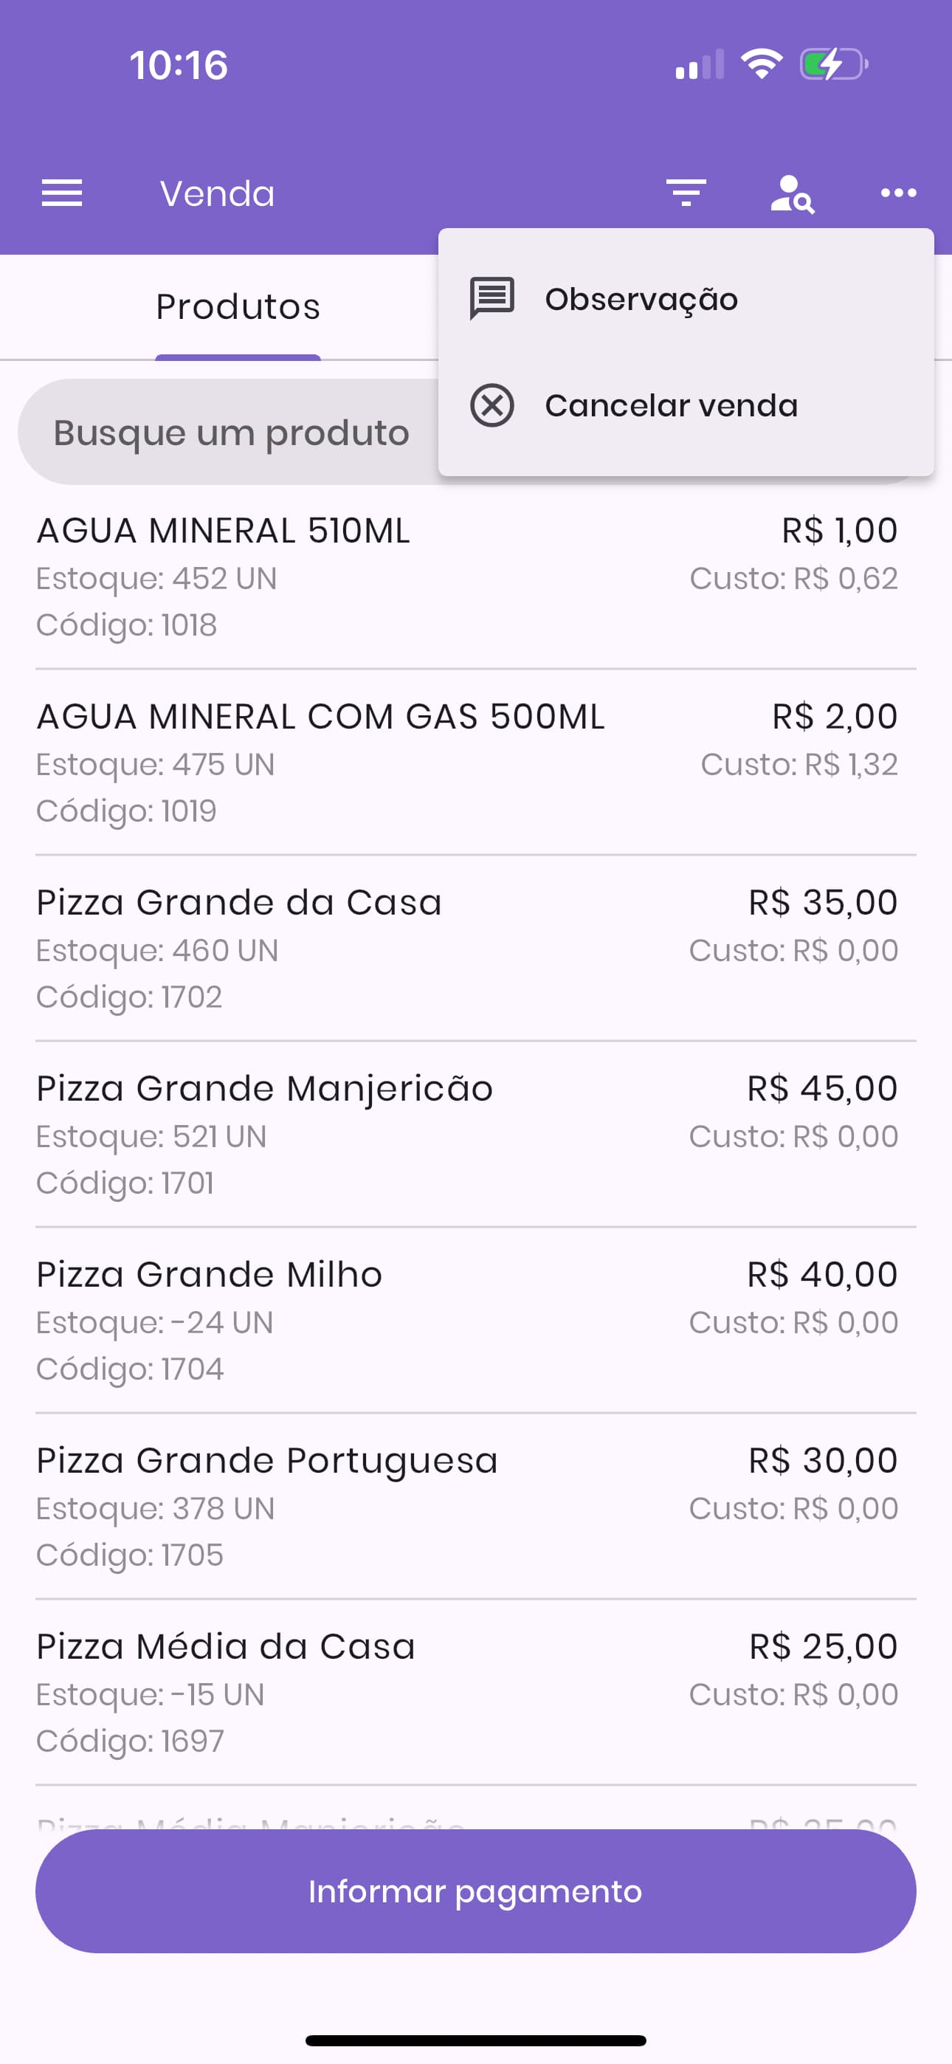Screen dimensions: 952x2064
Task: Open the hamburger navigation menu
Action: click(x=62, y=193)
